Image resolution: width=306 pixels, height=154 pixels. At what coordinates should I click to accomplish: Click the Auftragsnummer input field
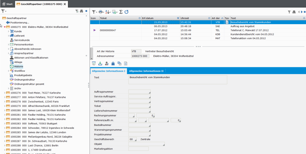tap(139, 91)
